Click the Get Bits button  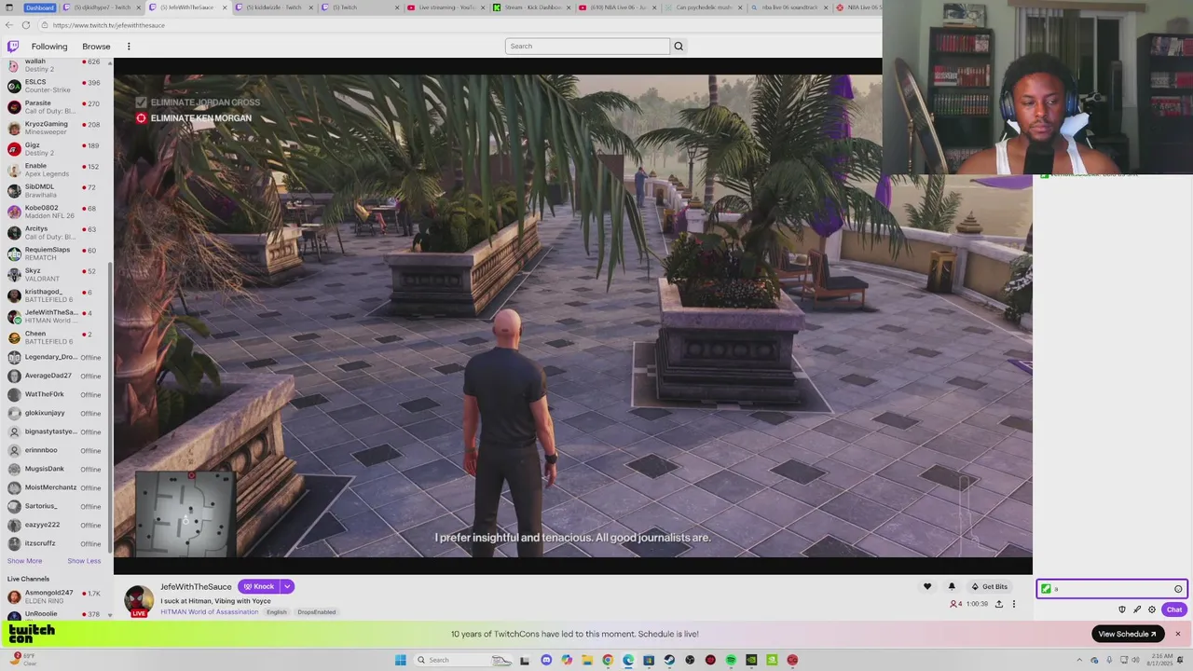pos(989,586)
